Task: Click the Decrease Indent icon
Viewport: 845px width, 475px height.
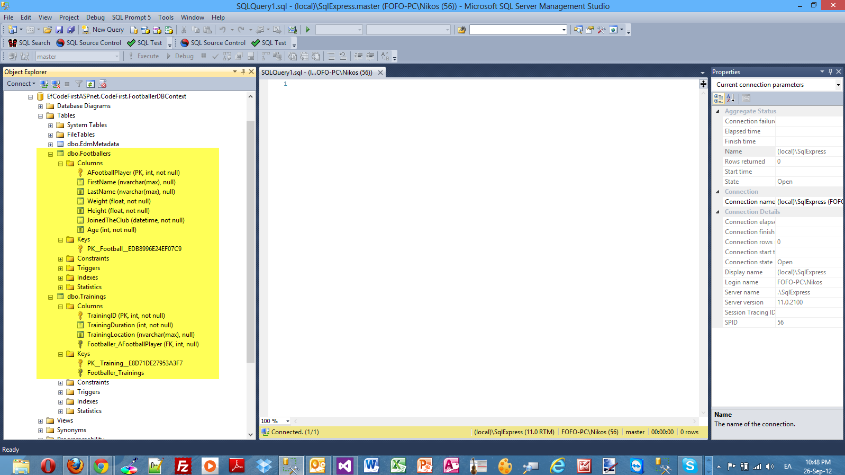Action: pos(358,56)
